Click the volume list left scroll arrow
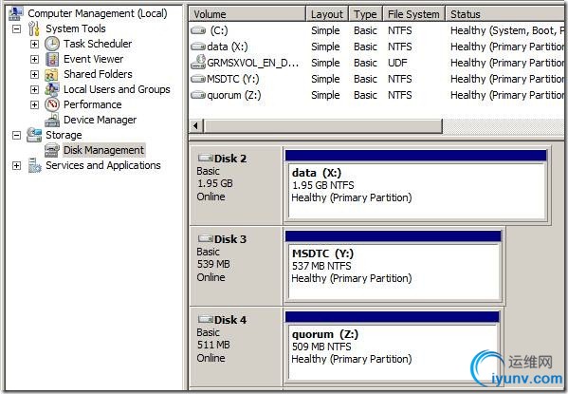The width and height of the screenshot is (568, 394). (x=196, y=126)
